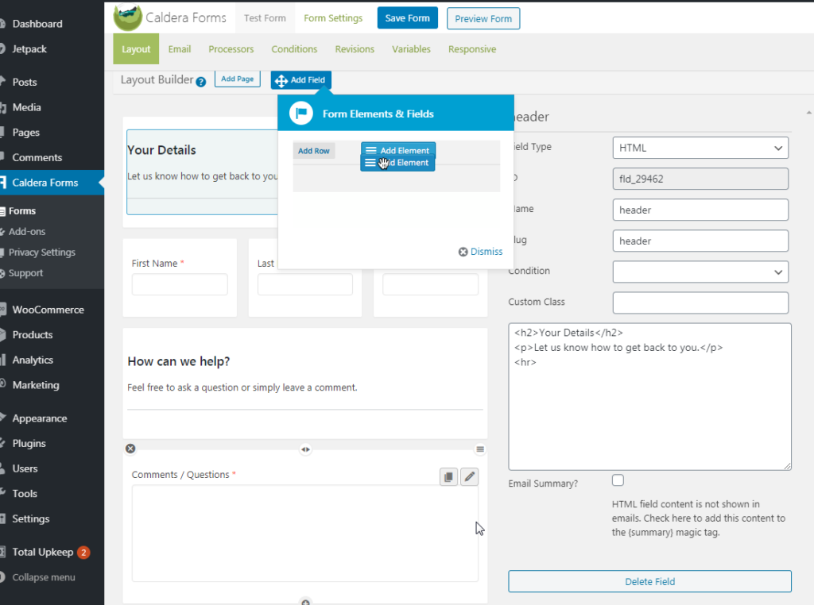
Task: Click the move icon on Add Field
Action: point(281,80)
